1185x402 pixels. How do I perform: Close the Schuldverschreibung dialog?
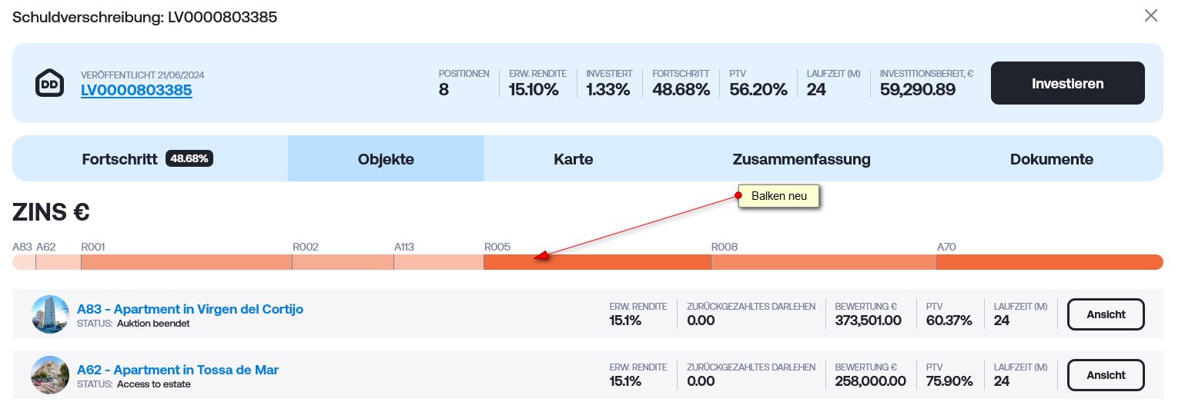1151,15
